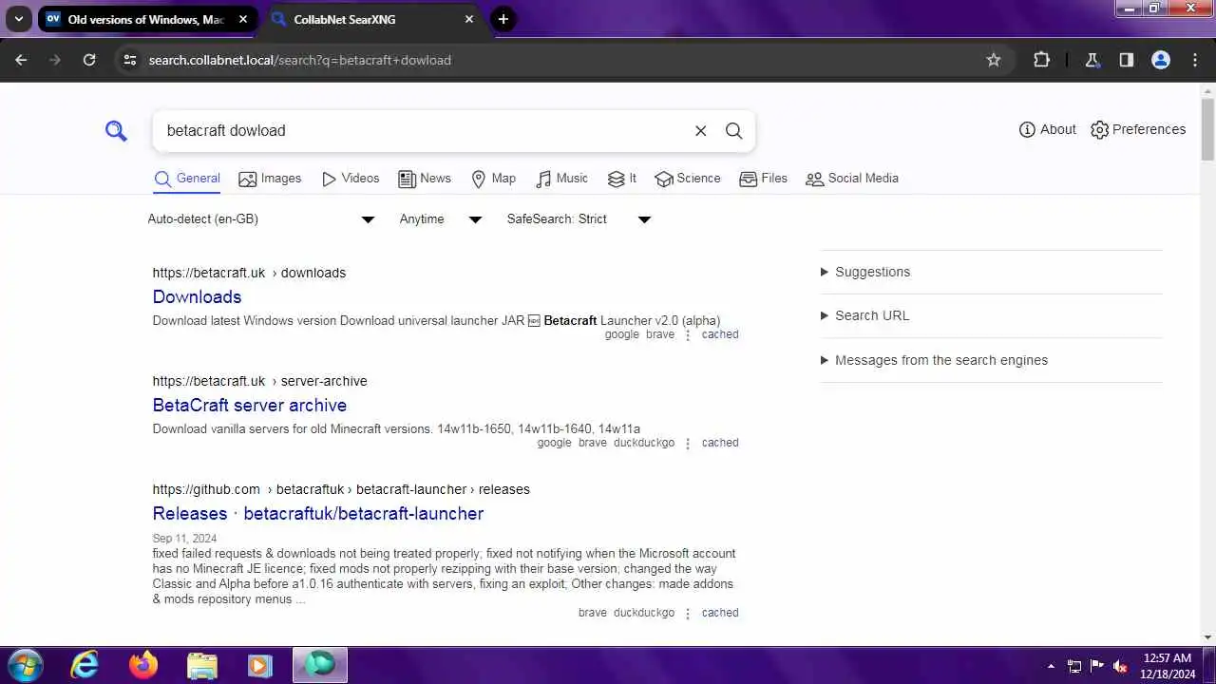Open Windows Media Player from taskbar
The height and width of the screenshot is (684, 1216).
[x=260, y=665]
